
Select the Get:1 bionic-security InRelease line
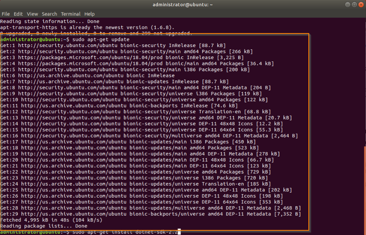tap(113, 46)
